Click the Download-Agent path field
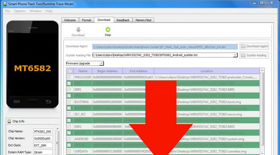280x155 pixels. 165,47
